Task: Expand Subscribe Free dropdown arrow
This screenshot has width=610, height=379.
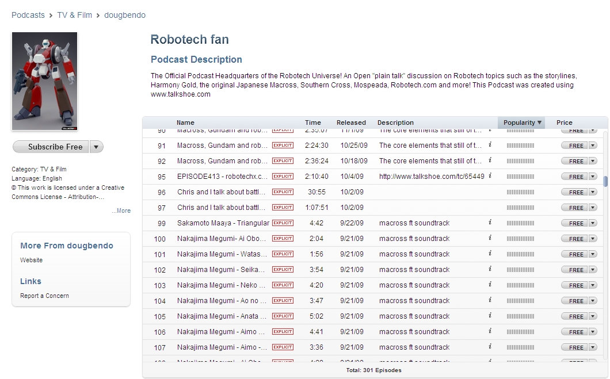Action: coord(96,147)
